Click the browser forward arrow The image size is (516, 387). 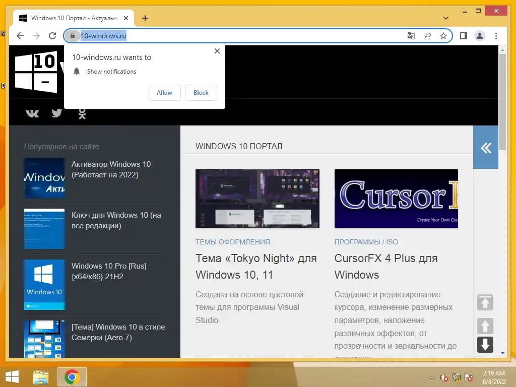(36, 36)
